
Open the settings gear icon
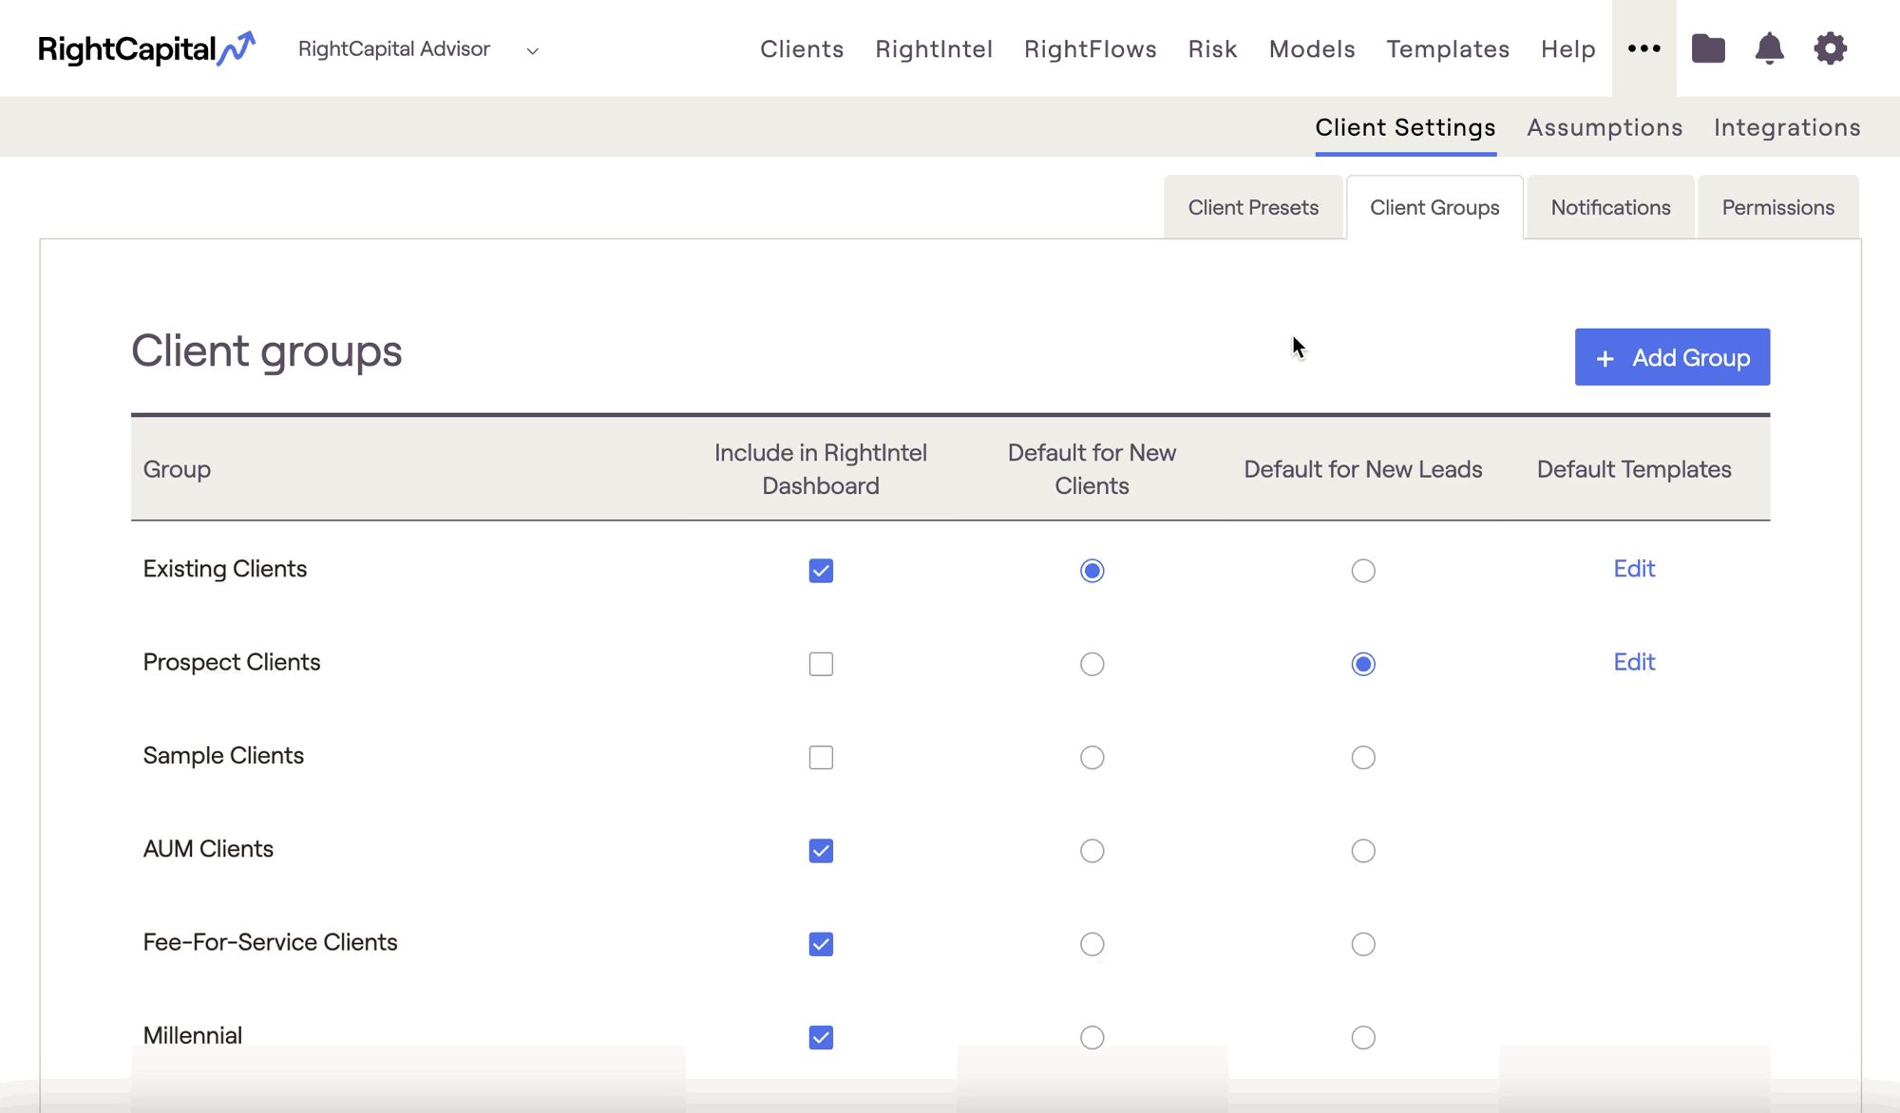click(x=1830, y=48)
